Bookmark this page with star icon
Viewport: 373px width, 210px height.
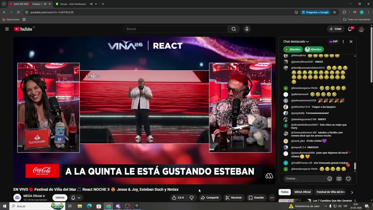[x=335, y=12]
